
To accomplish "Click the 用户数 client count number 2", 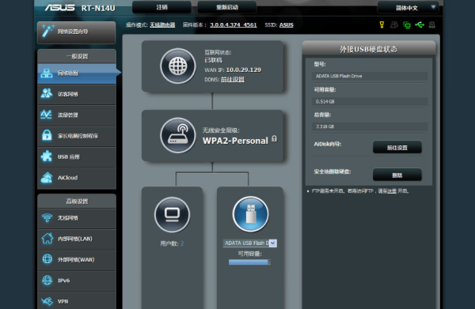I will coord(182,243).
